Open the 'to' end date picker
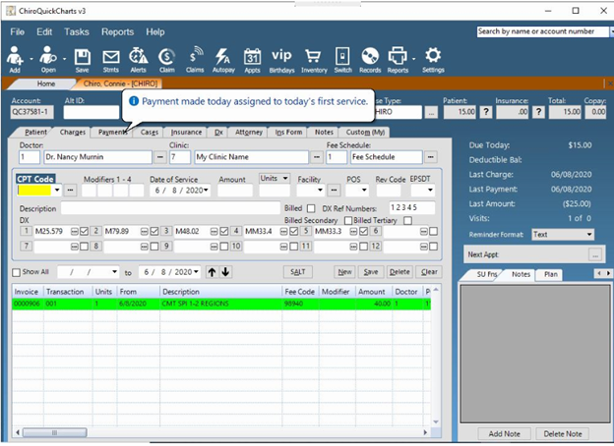This screenshot has width=614, height=446. [x=196, y=272]
